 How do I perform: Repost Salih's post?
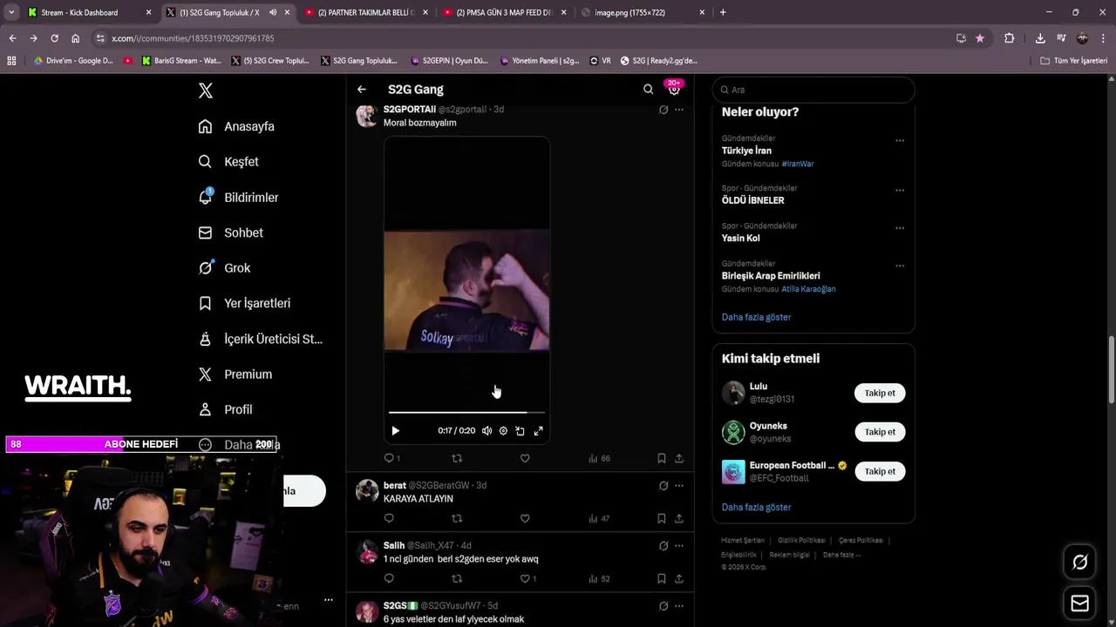pos(457,578)
